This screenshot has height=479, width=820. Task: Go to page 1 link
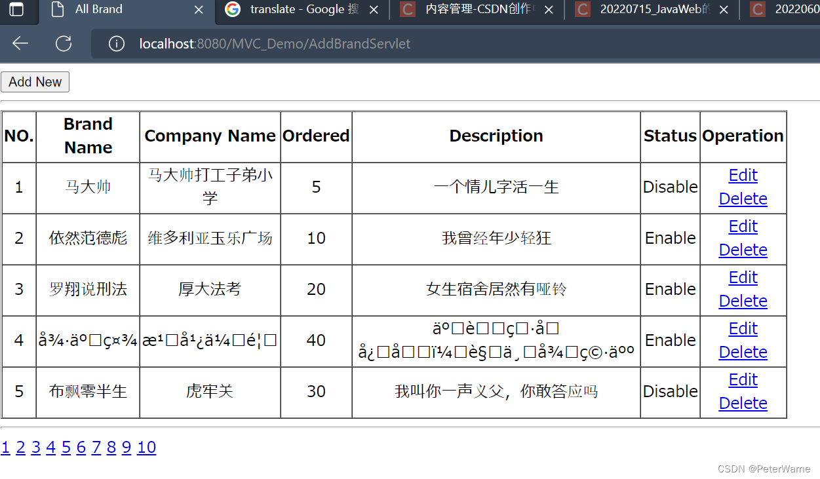(x=5, y=448)
